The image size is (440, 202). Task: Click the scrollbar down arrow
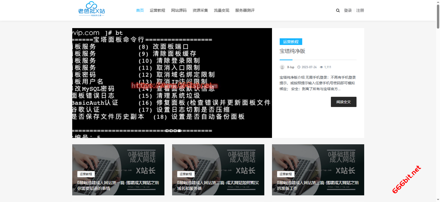pyautogui.click(x=438, y=200)
